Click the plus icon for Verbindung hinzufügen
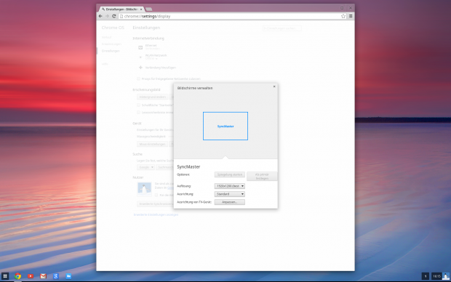Screen dimensions: 451x282 [140, 68]
